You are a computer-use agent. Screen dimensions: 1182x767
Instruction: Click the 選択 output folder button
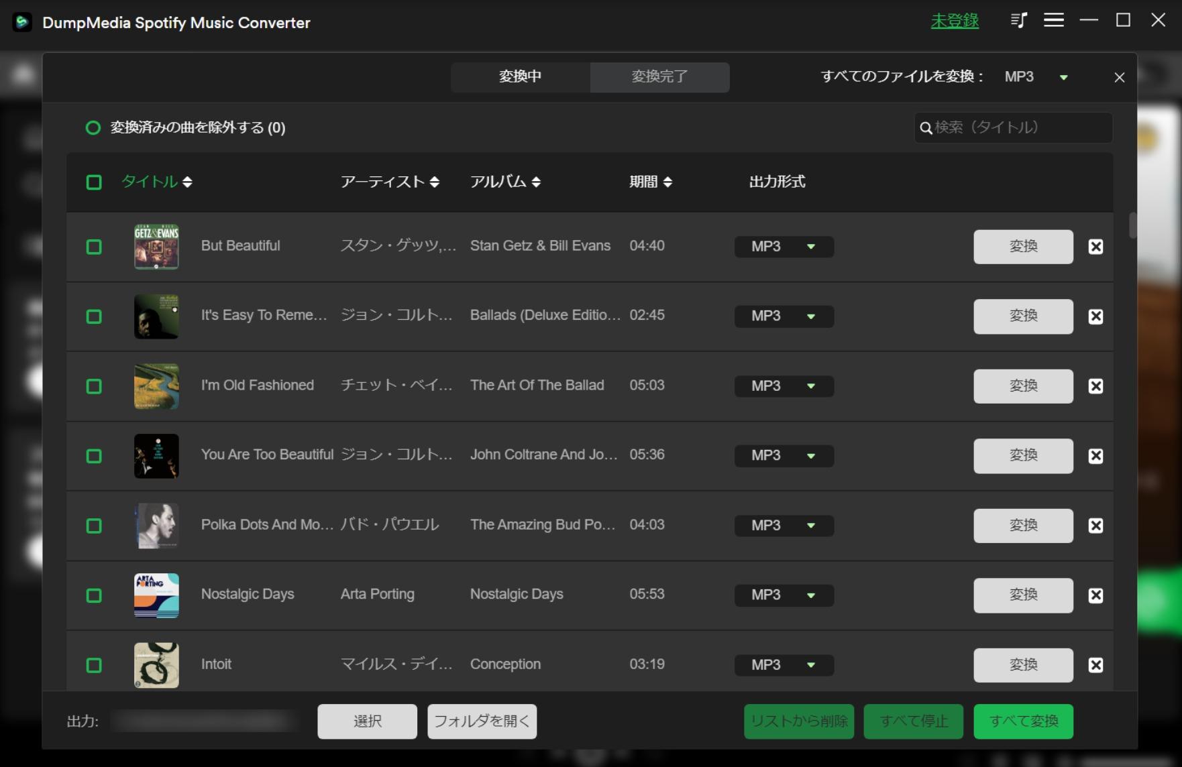367,721
